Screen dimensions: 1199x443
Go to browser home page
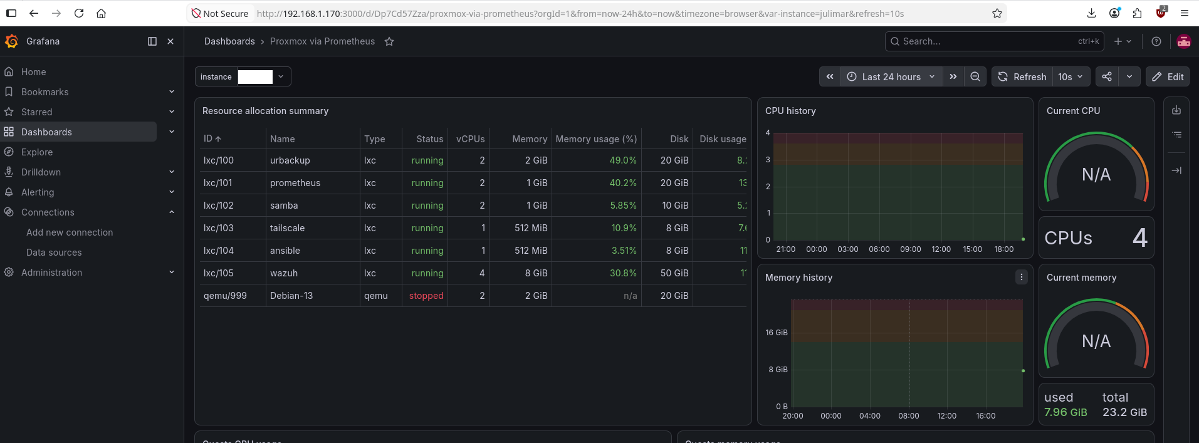click(x=101, y=13)
